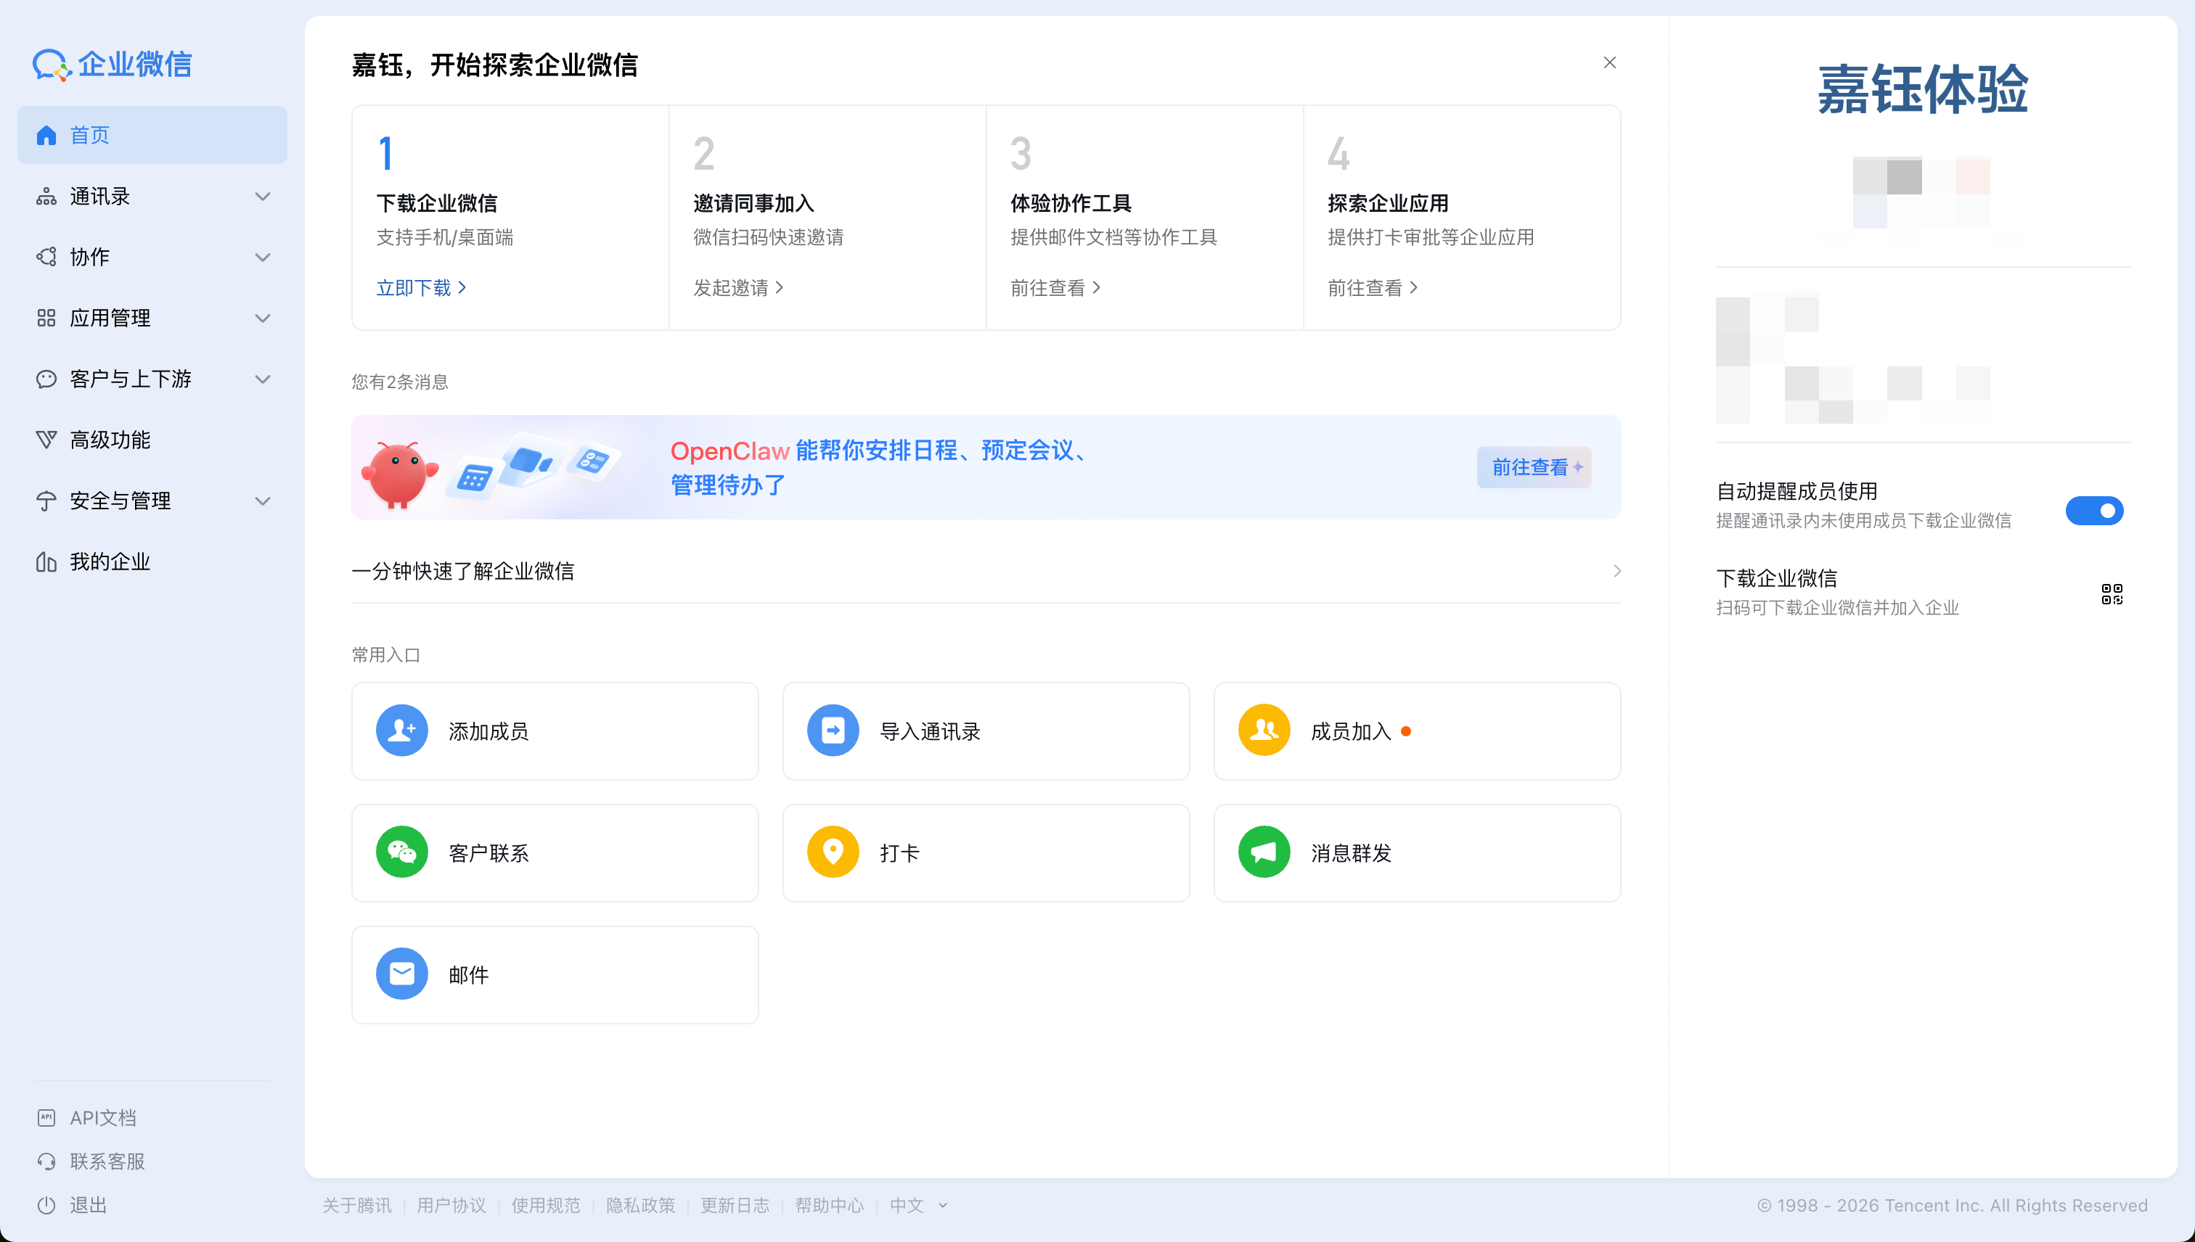
Task: Click the 客户联系 WeChat icon
Action: coord(402,851)
